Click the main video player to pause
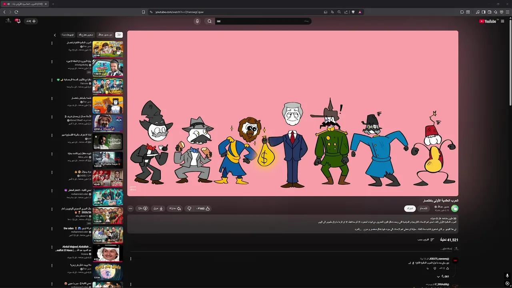The width and height of the screenshot is (512, 288). coord(293,114)
